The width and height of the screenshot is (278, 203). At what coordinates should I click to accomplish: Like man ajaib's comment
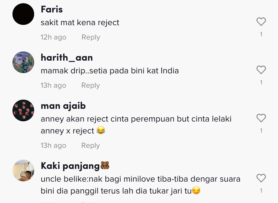261,118
